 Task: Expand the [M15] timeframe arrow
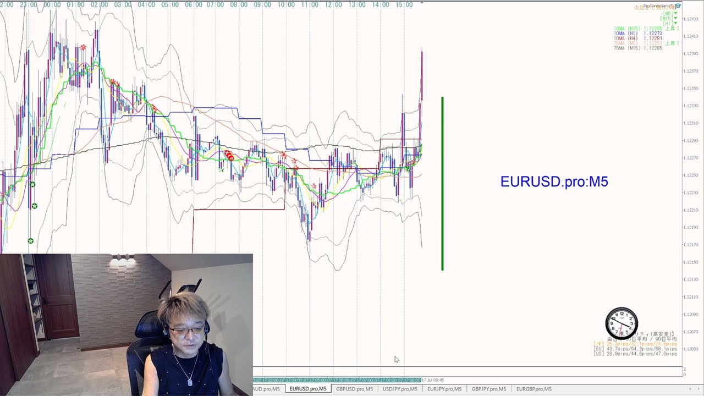click(675, 19)
